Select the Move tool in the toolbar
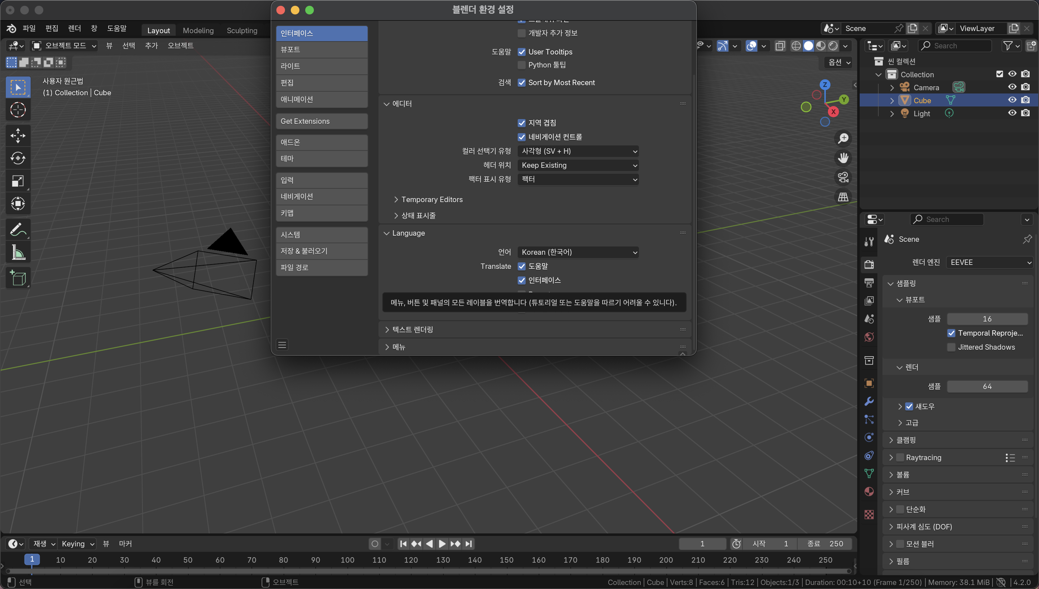Screen dimensions: 1039x589 tap(18, 135)
